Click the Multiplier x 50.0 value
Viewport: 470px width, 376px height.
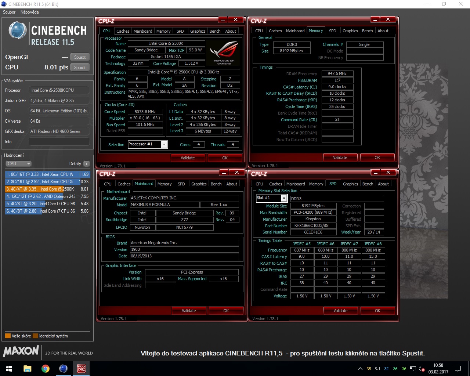click(145, 118)
